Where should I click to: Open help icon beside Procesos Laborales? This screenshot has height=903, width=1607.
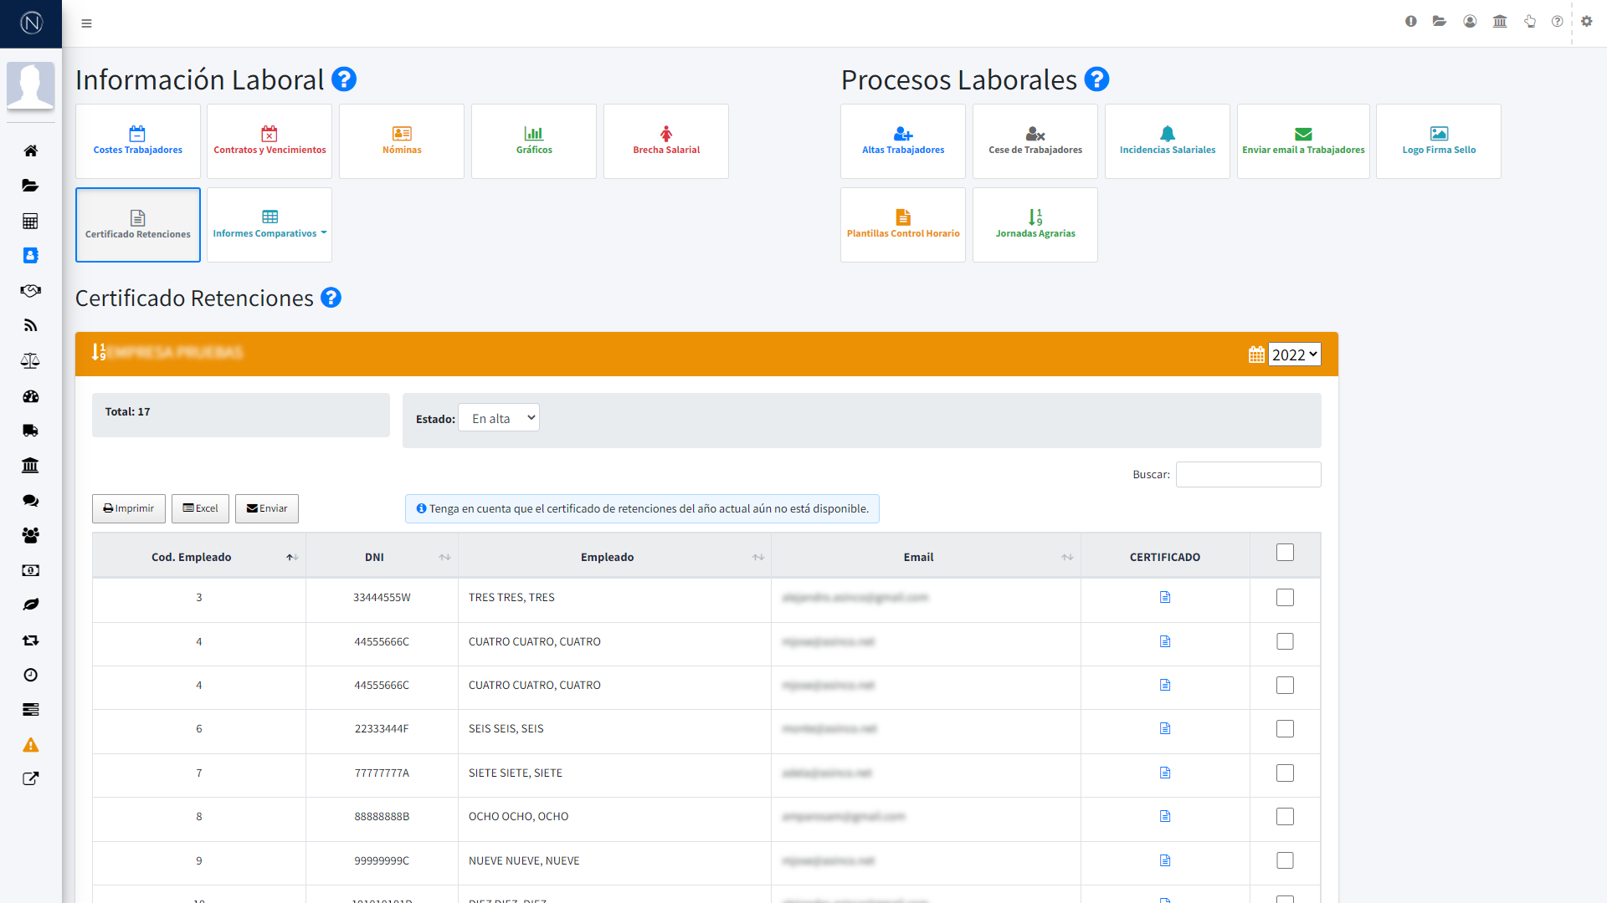click(1096, 79)
